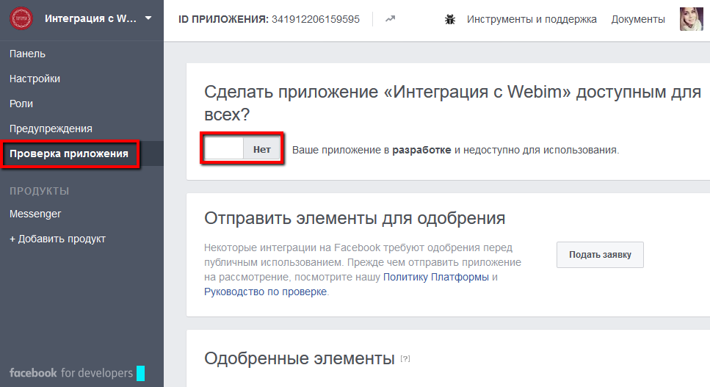710x387 pixels.
Task: Click the ПРОДУКТЫ section heading
Action: click(x=40, y=191)
